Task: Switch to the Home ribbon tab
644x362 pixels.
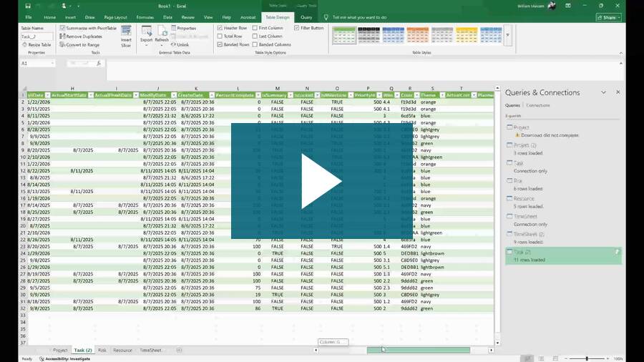Action: pos(49,17)
